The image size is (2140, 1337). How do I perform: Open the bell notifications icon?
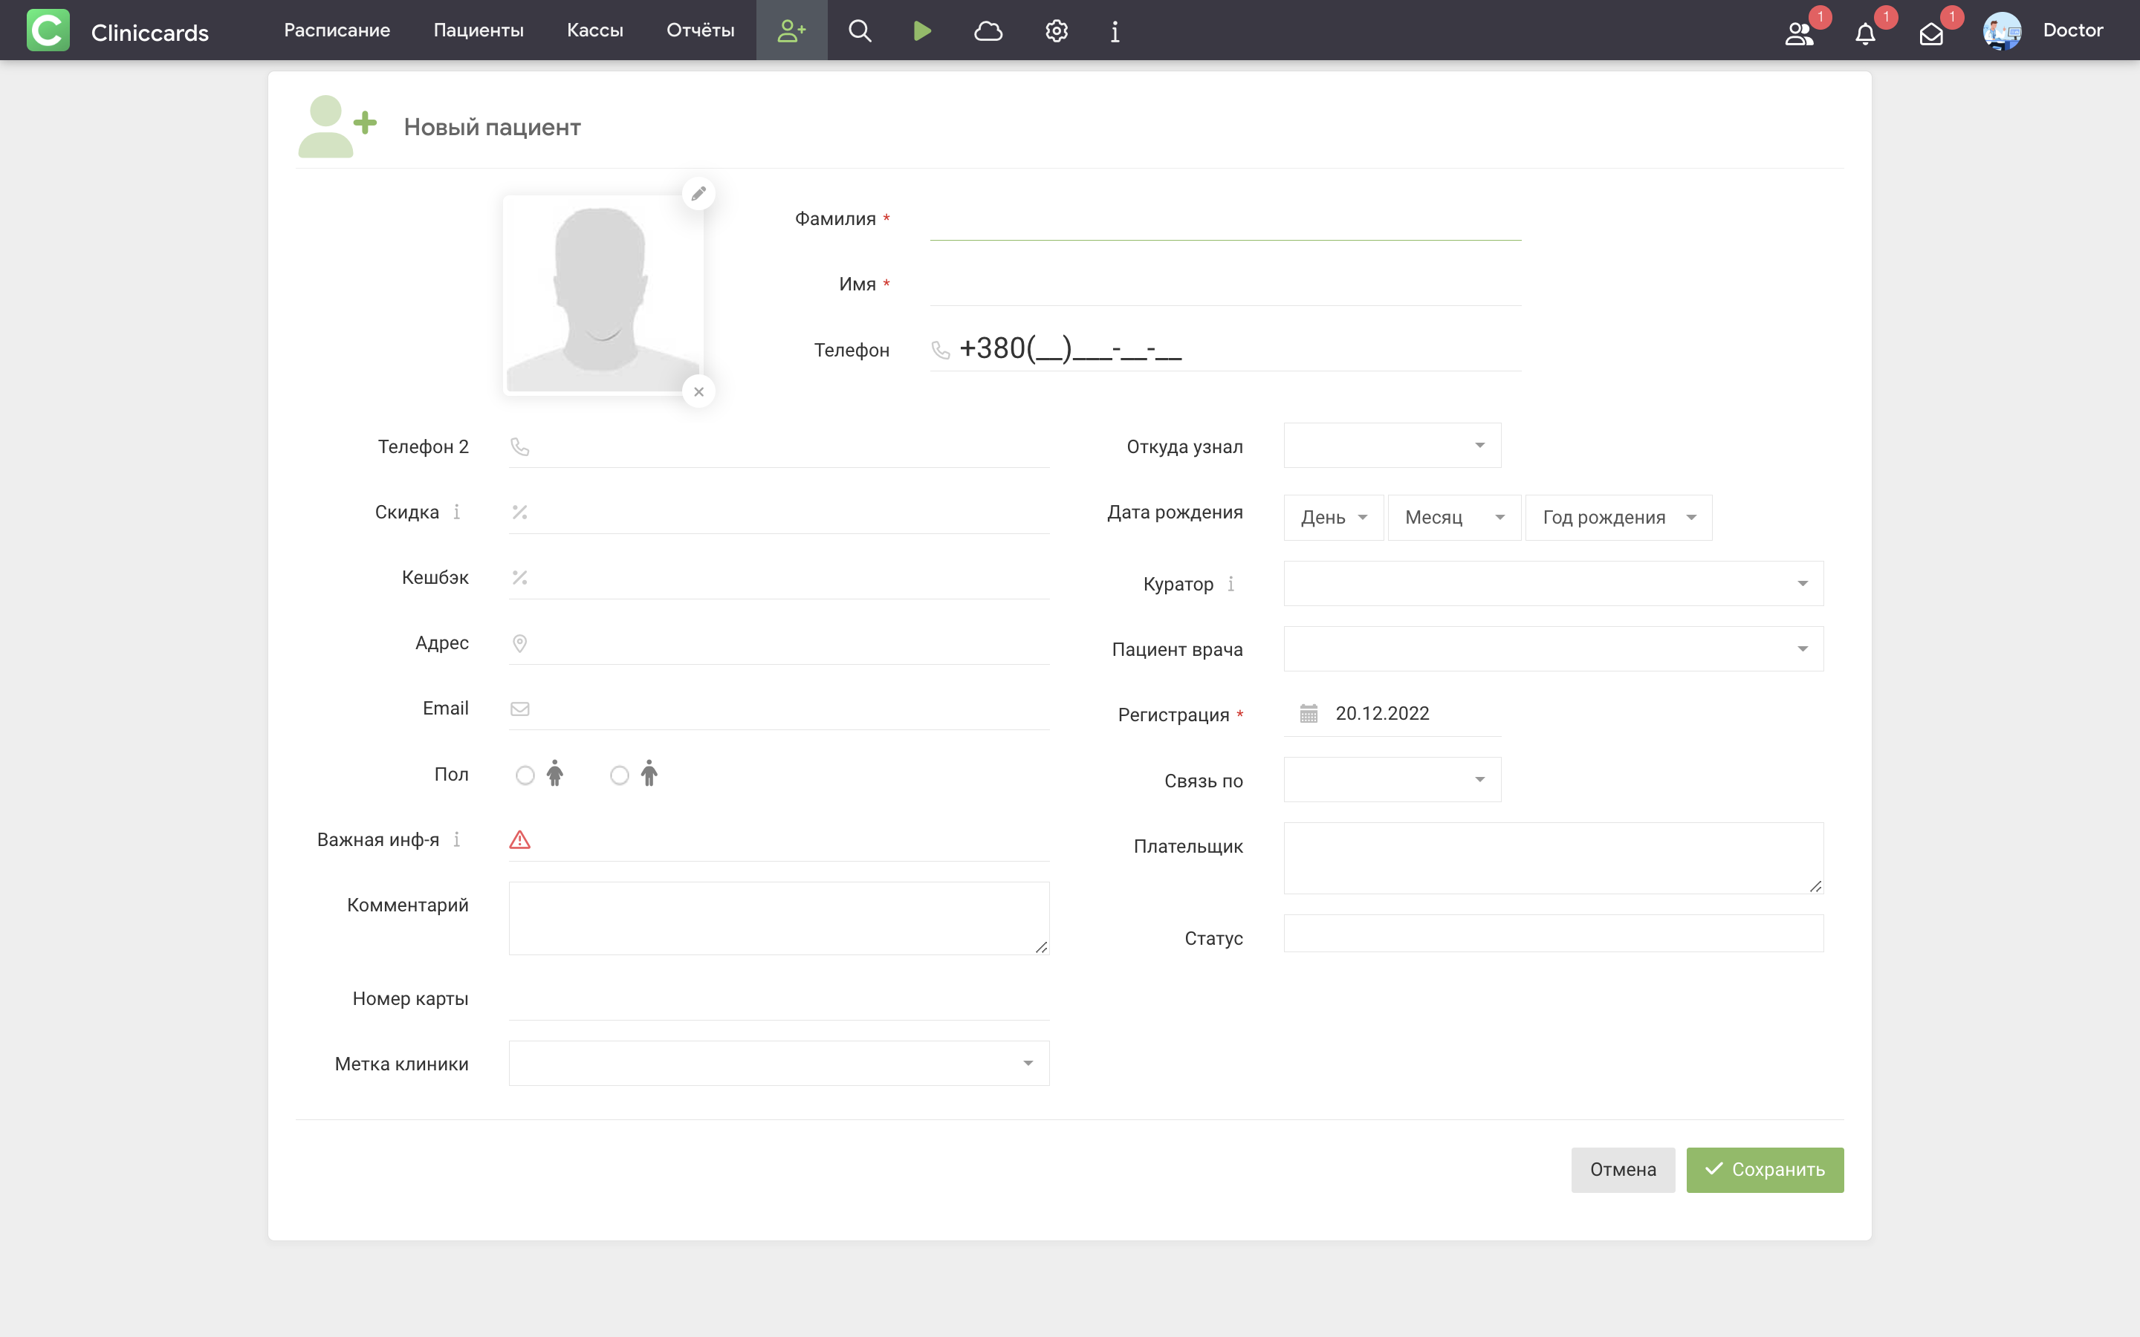(x=1865, y=33)
